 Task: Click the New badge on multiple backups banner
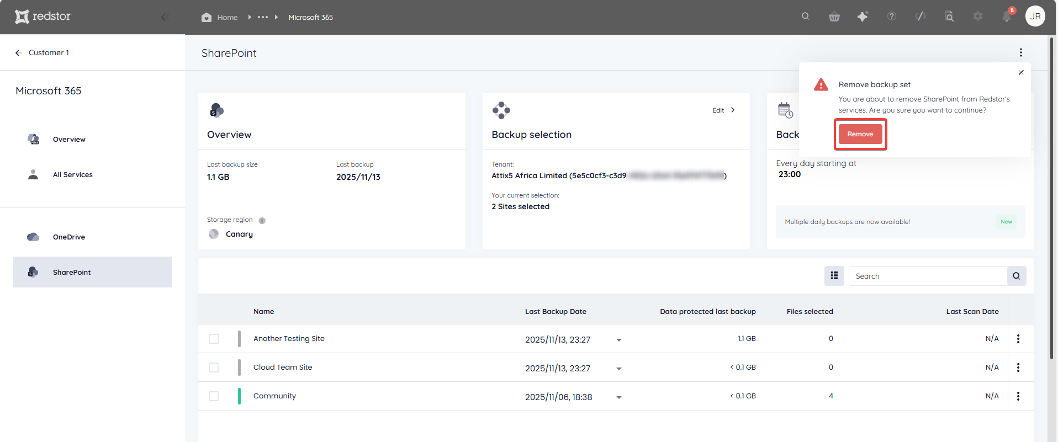click(1006, 222)
